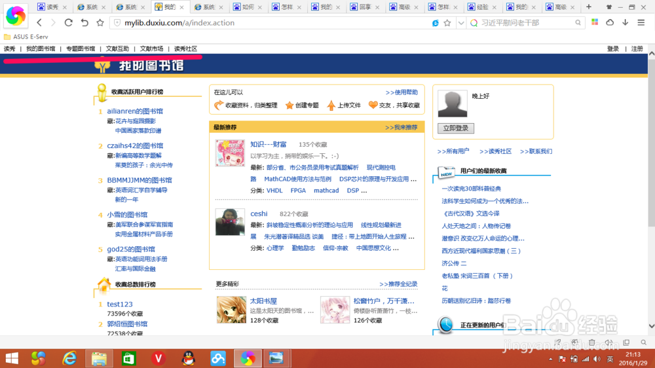Open the colorful apps grid icon

click(x=595, y=22)
